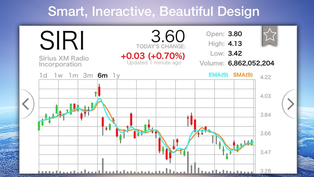Tap the 3.47 price axis label
Image resolution: width=314 pixels, height=177 pixels.
pyautogui.click(x=265, y=152)
